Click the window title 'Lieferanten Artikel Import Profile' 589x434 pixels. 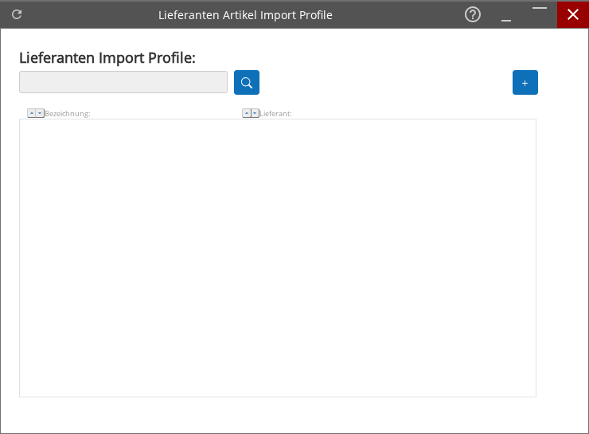[245, 15]
